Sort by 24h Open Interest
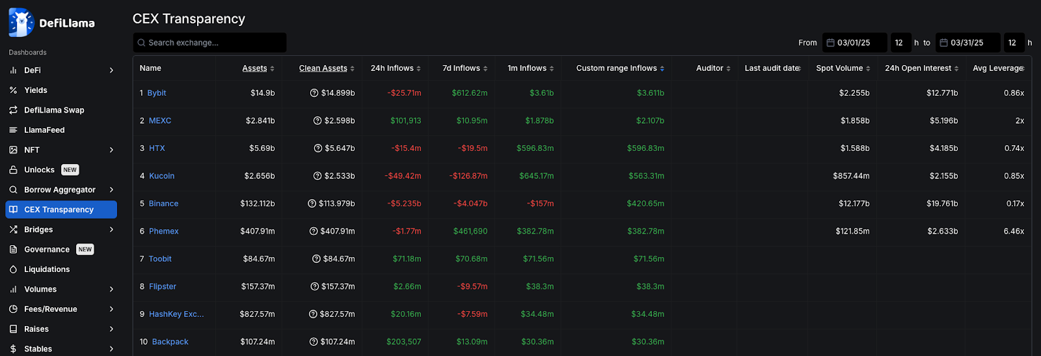Screen dimensions: 1041x356 pos(921,68)
